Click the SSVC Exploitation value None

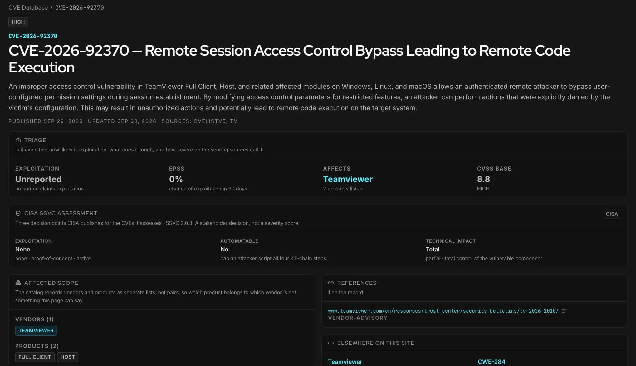[x=23, y=249]
